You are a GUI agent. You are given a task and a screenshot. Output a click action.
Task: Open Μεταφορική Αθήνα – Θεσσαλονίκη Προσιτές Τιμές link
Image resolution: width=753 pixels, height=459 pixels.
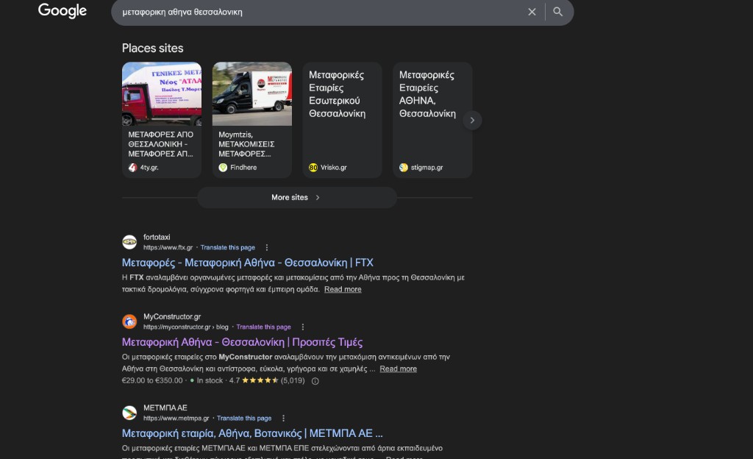pos(242,342)
